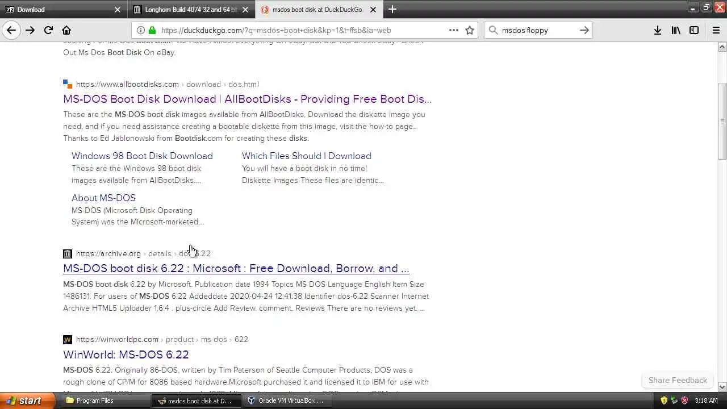Click the msdos floppy search box
This screenshot has width=727, height=409.
538,30
